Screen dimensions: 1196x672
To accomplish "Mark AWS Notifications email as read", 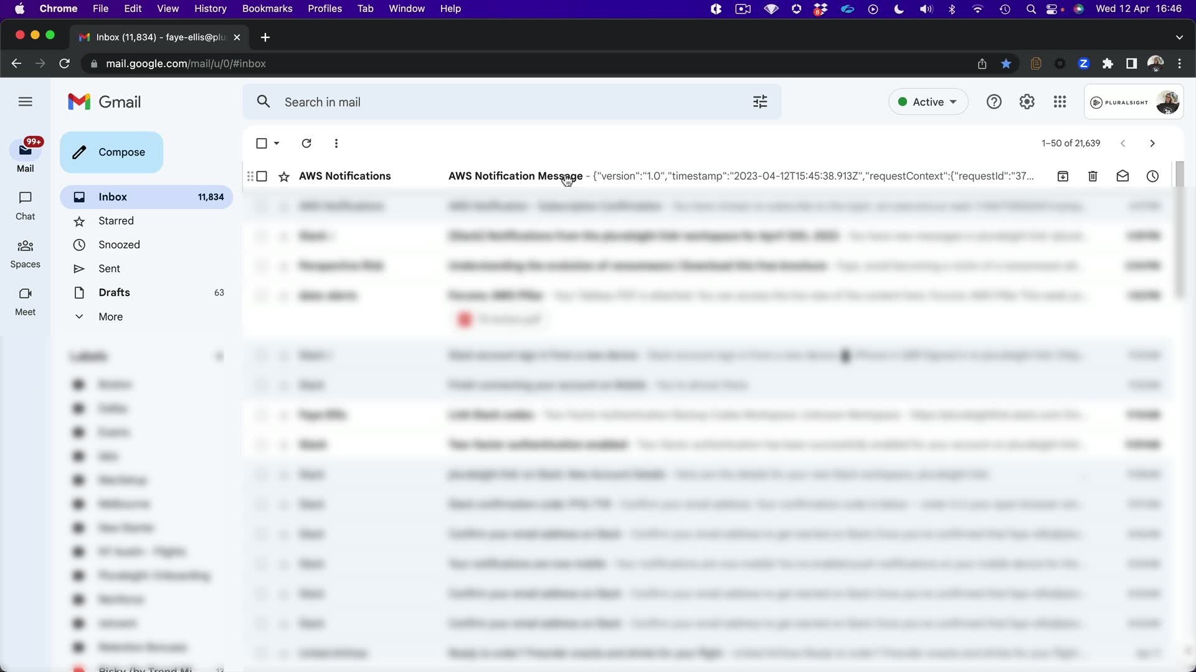I will click(1122, 176).
